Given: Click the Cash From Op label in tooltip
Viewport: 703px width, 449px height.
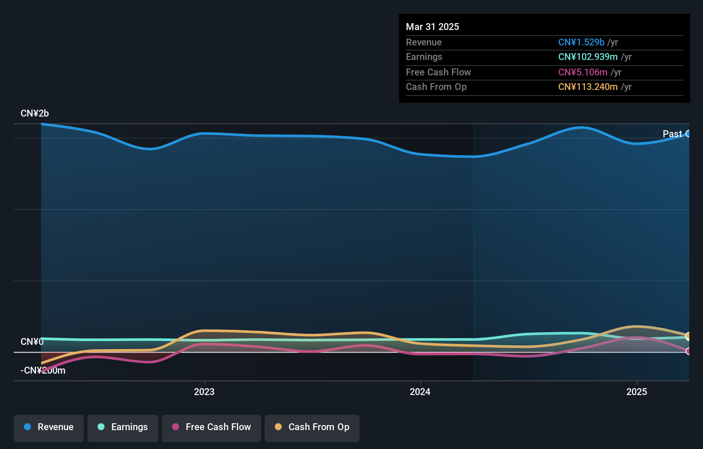Looking at the screenshot, I should click(x=436, y=87).
